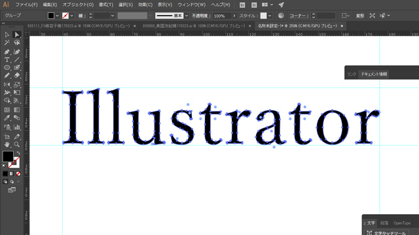Open Adobe Bridge via Br icon

(x=242, y=5)
